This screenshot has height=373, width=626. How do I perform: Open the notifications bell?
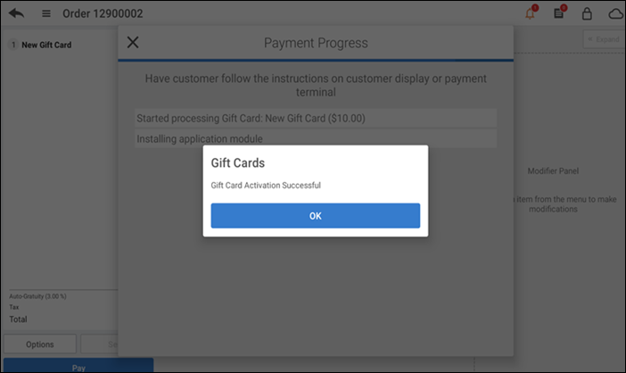tap(531, 13)
